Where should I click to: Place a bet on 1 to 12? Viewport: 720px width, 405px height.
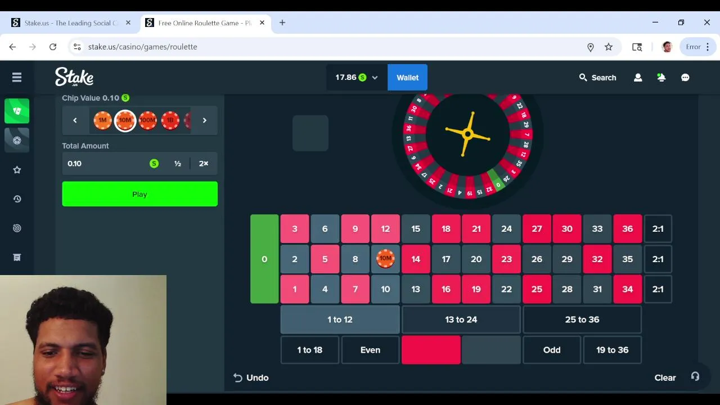point(340,319)
